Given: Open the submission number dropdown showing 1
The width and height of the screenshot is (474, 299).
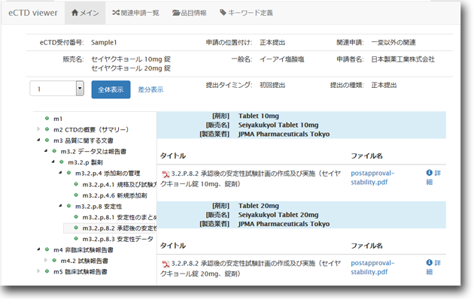Looking at the screenshot, I should point(57,89).
